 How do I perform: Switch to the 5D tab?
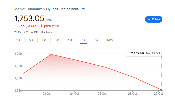coord(31,40)
